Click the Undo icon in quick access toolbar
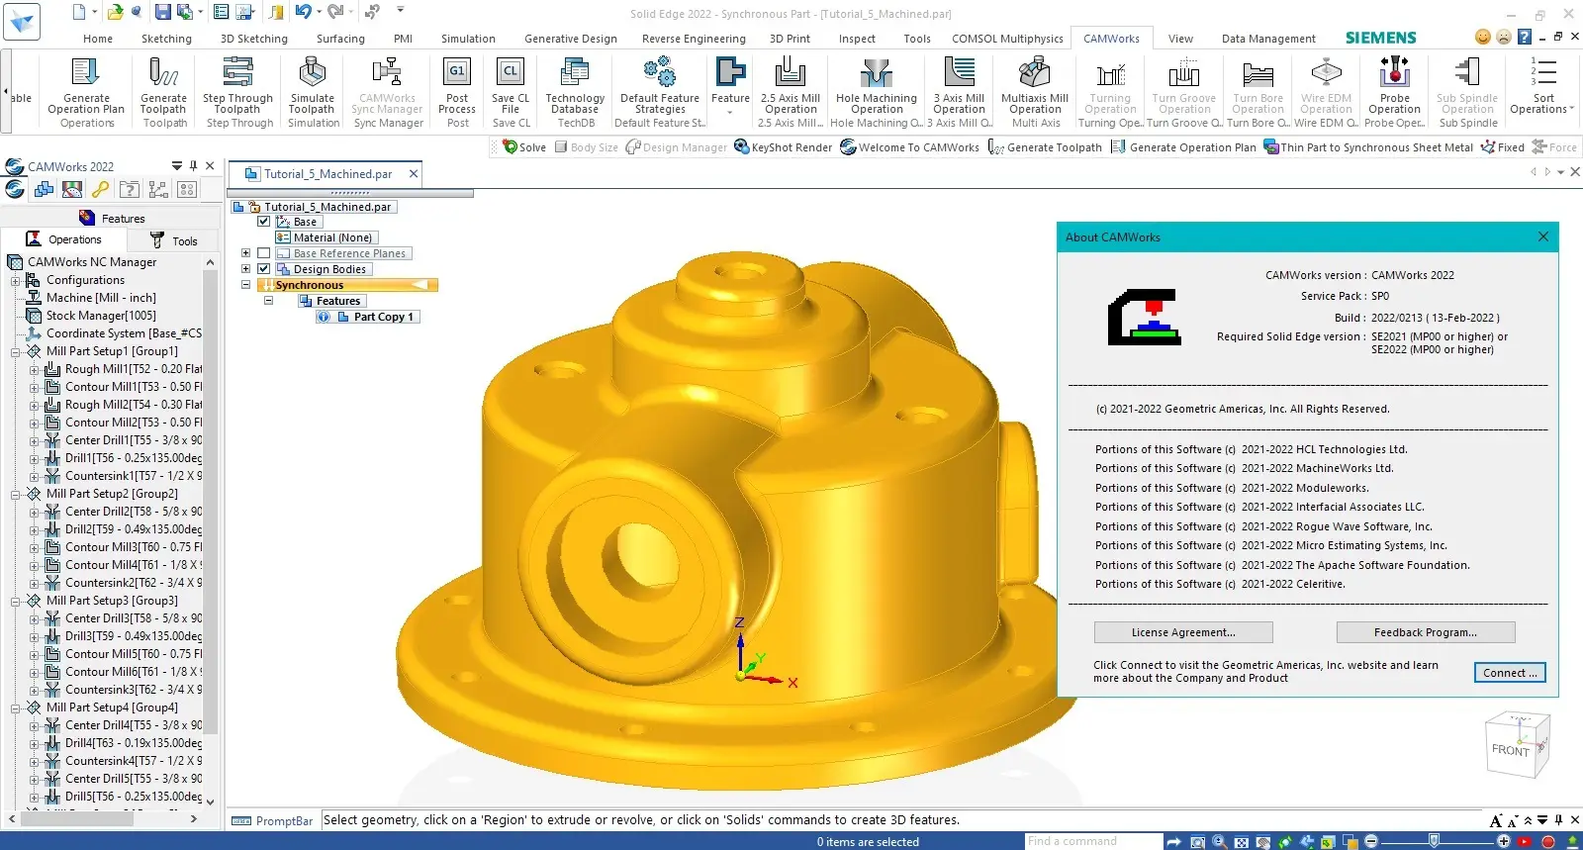The height and width of the screenshot is (850, 1583). (x=303, y=12)
